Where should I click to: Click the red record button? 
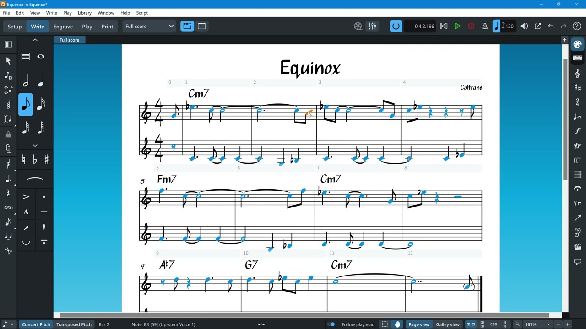point(471,26)
